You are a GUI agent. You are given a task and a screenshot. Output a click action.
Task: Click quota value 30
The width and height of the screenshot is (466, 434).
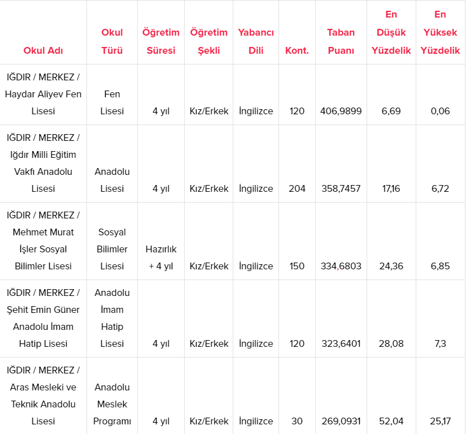click(297, 421)
